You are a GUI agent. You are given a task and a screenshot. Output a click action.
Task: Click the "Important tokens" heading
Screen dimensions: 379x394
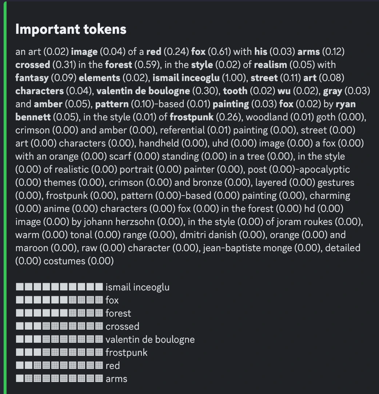(x=71, y=29)
